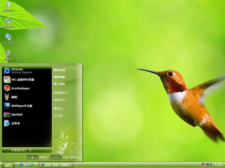Expand 连接到(T) submenu
Image resolution: width=225 pixels, height=168 pixels.
[x=66, y=100]
